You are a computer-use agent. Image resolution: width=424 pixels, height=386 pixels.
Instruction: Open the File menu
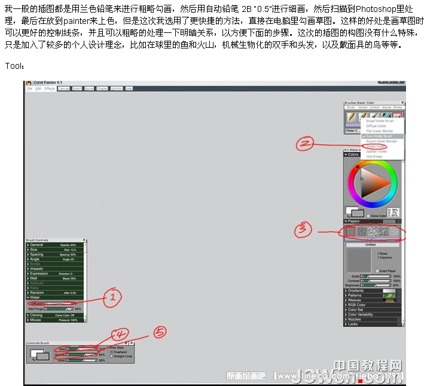pos(30,89)
